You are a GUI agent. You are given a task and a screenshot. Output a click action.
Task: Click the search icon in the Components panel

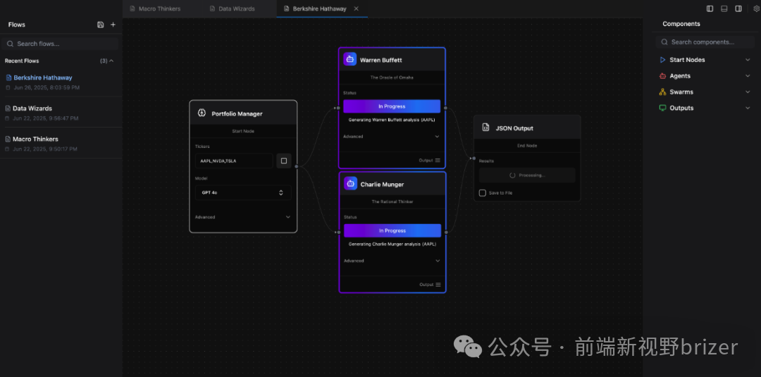[x=664, y=42]
